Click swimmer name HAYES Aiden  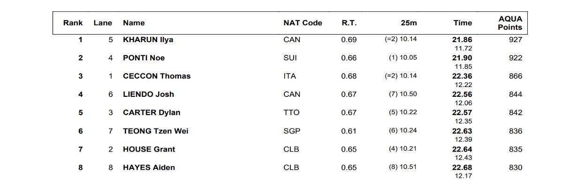pos(149,167)
